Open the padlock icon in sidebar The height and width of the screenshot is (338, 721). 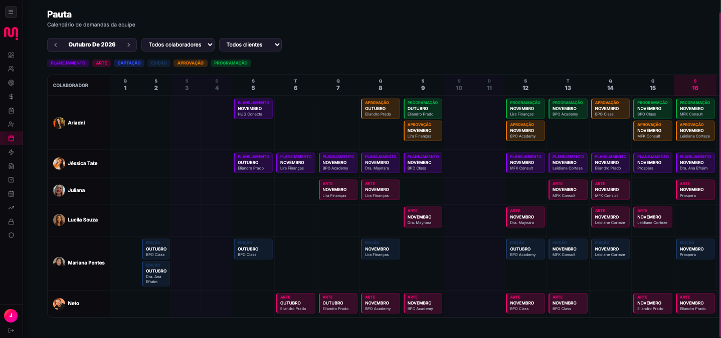[11, 221]
